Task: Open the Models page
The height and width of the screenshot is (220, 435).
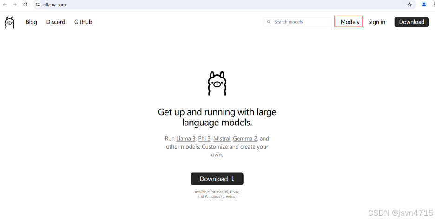Action: pyautogui.click(x=349, y=22)
